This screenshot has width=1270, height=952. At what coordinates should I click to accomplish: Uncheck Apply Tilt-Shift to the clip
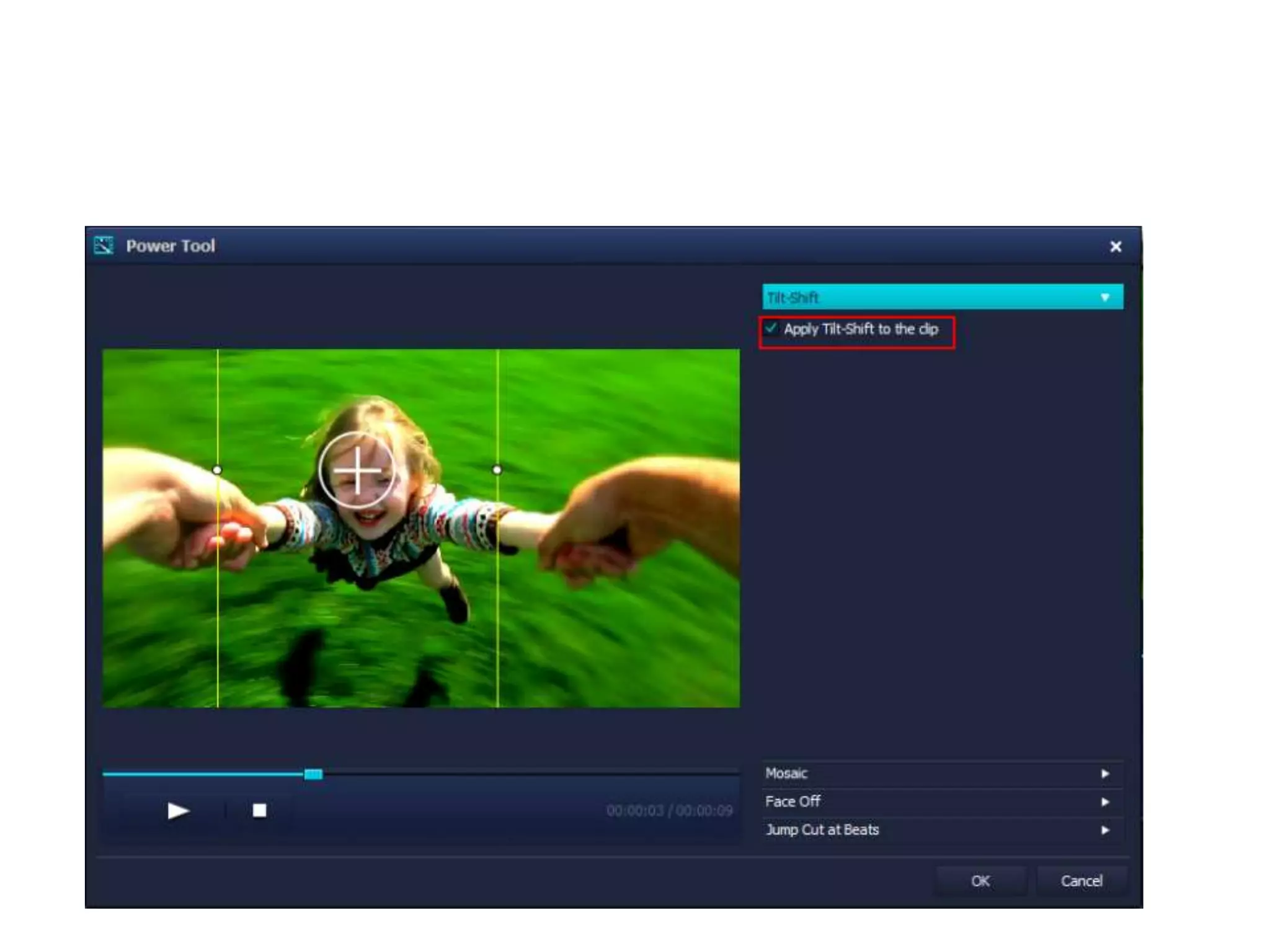pos(771,328)
